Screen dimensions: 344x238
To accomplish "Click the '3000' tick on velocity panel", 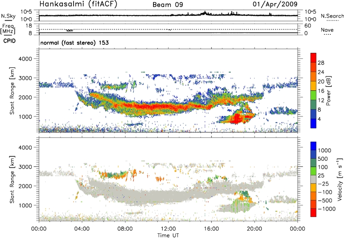I will 25,167.
